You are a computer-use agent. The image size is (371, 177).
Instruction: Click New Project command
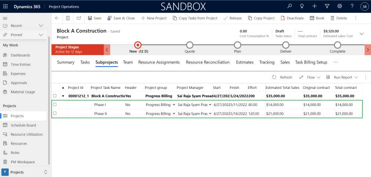(x=154, y=18)
